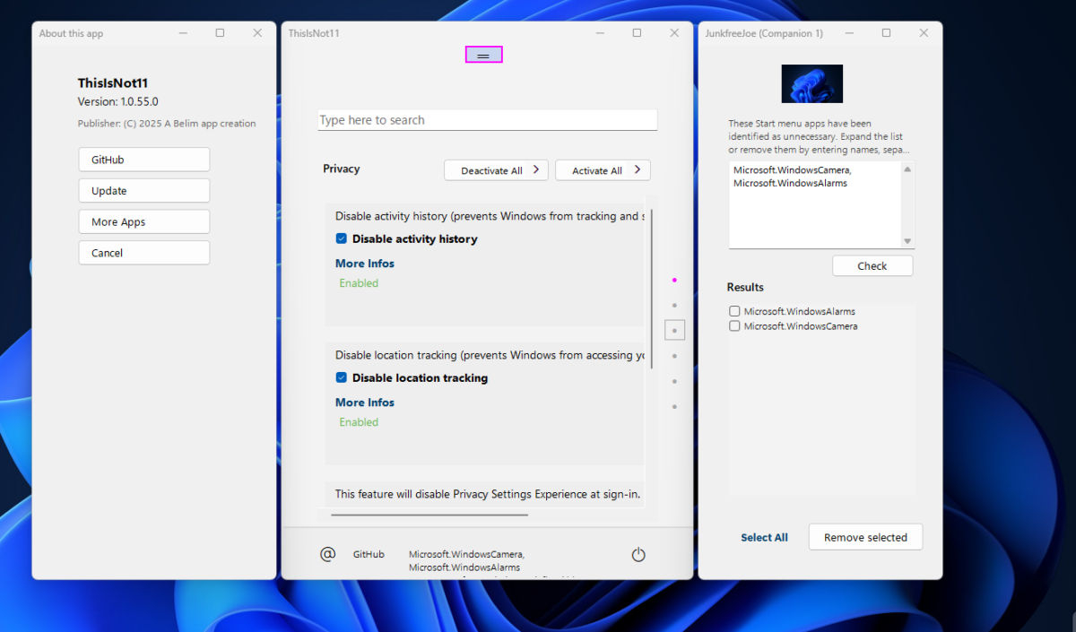Uncheck Disable location tracking
Image resolution: width=1076 pixels, height=632 pixels.
(341, 377)
